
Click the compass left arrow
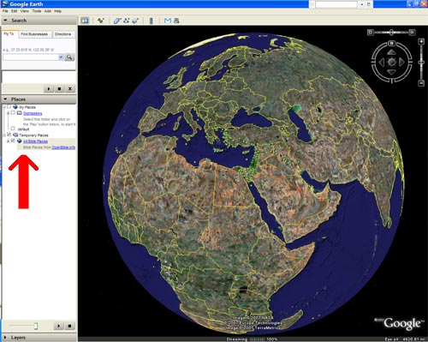click(382, 62)
